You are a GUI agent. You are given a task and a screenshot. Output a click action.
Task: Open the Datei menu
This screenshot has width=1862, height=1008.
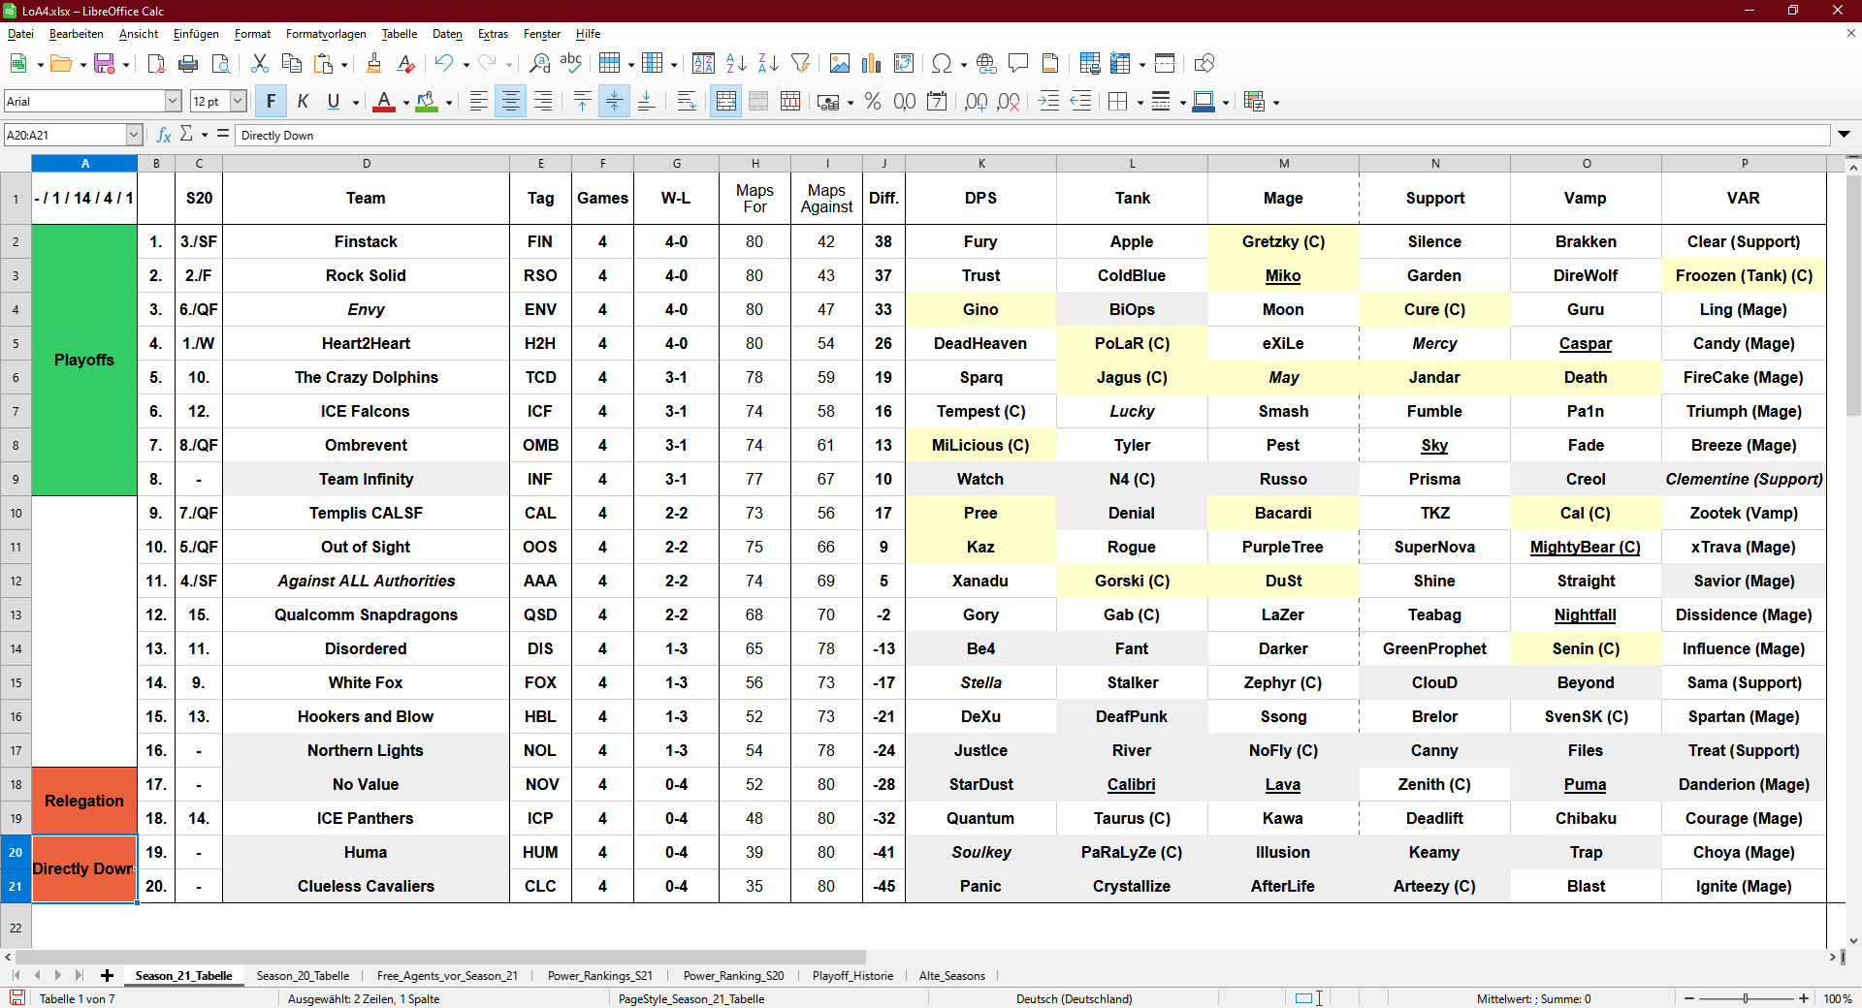click(x=20, y=34)
